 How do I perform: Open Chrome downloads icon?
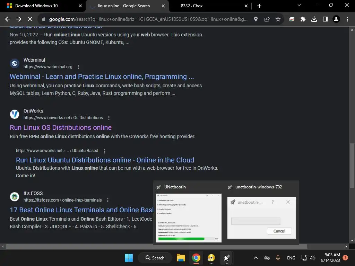[x=314, y=19]
